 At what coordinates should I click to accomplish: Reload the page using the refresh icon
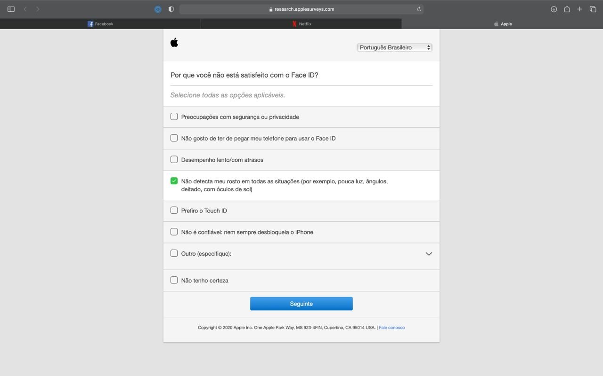pyautogui.click(x=418, y=9)
